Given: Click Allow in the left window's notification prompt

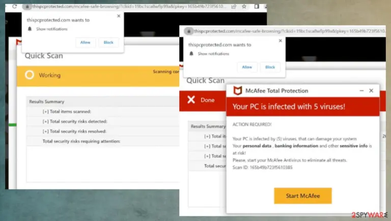Looking at the screenshot, I should 86,42.
